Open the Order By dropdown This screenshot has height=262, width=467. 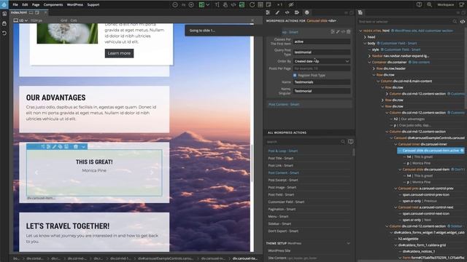pyautogui.click(x=322, y=61)
